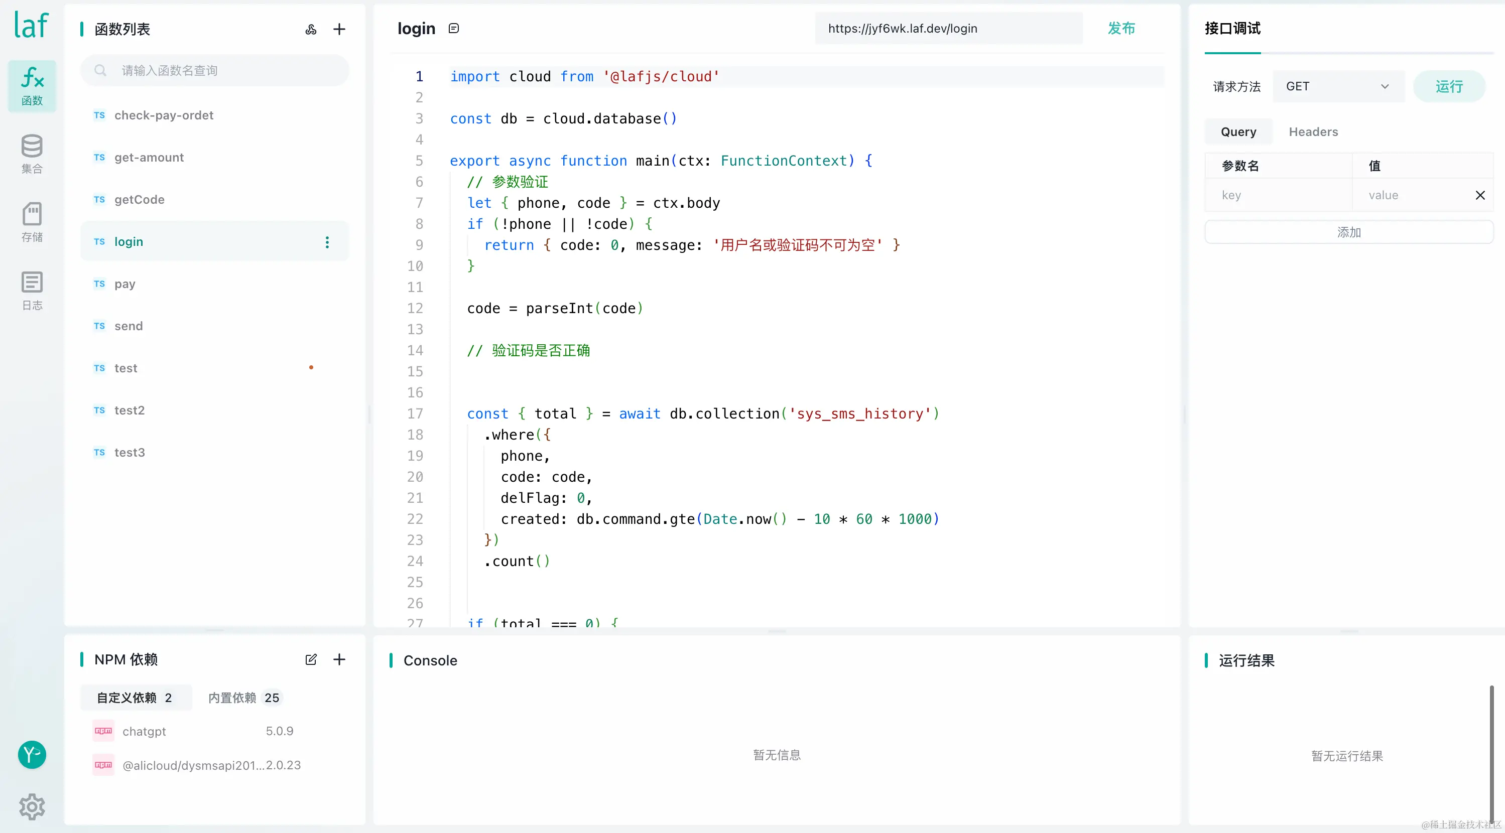Click the 运行 run button
Viewport: 1505px width, 833px height.
pos(1448,86)
